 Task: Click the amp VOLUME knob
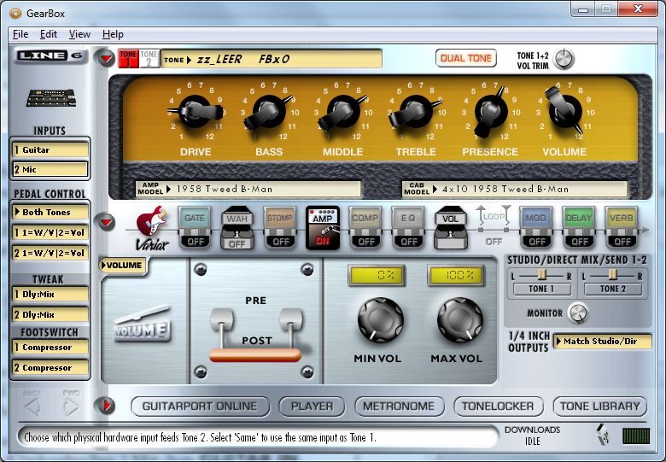pyautogui.click(x=564, y=110)
